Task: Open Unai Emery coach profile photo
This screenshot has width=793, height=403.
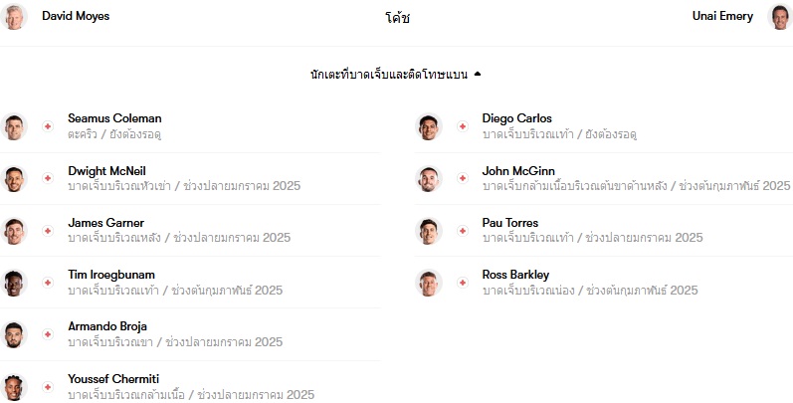Action: tap(780, 17)
